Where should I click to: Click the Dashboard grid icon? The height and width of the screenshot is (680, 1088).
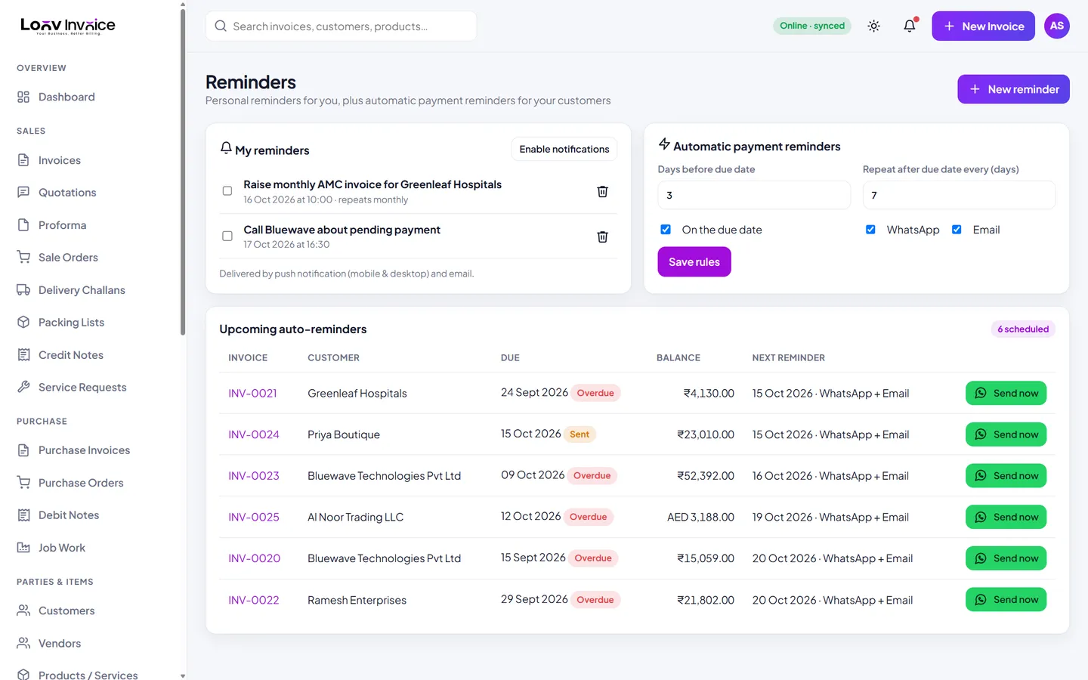click(x=23, y=97)
